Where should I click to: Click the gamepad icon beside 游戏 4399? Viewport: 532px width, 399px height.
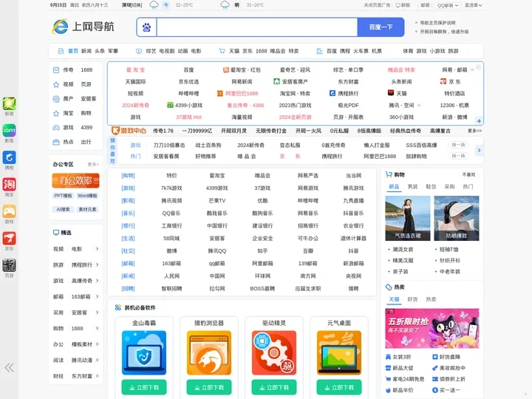(56, 128)
